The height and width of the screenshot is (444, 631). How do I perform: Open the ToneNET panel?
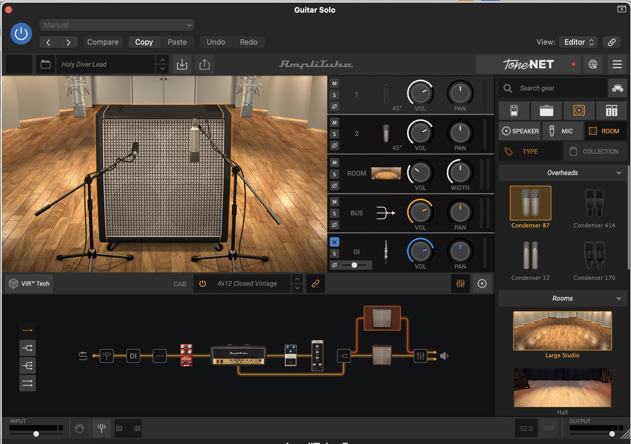(x=528, y=64)
